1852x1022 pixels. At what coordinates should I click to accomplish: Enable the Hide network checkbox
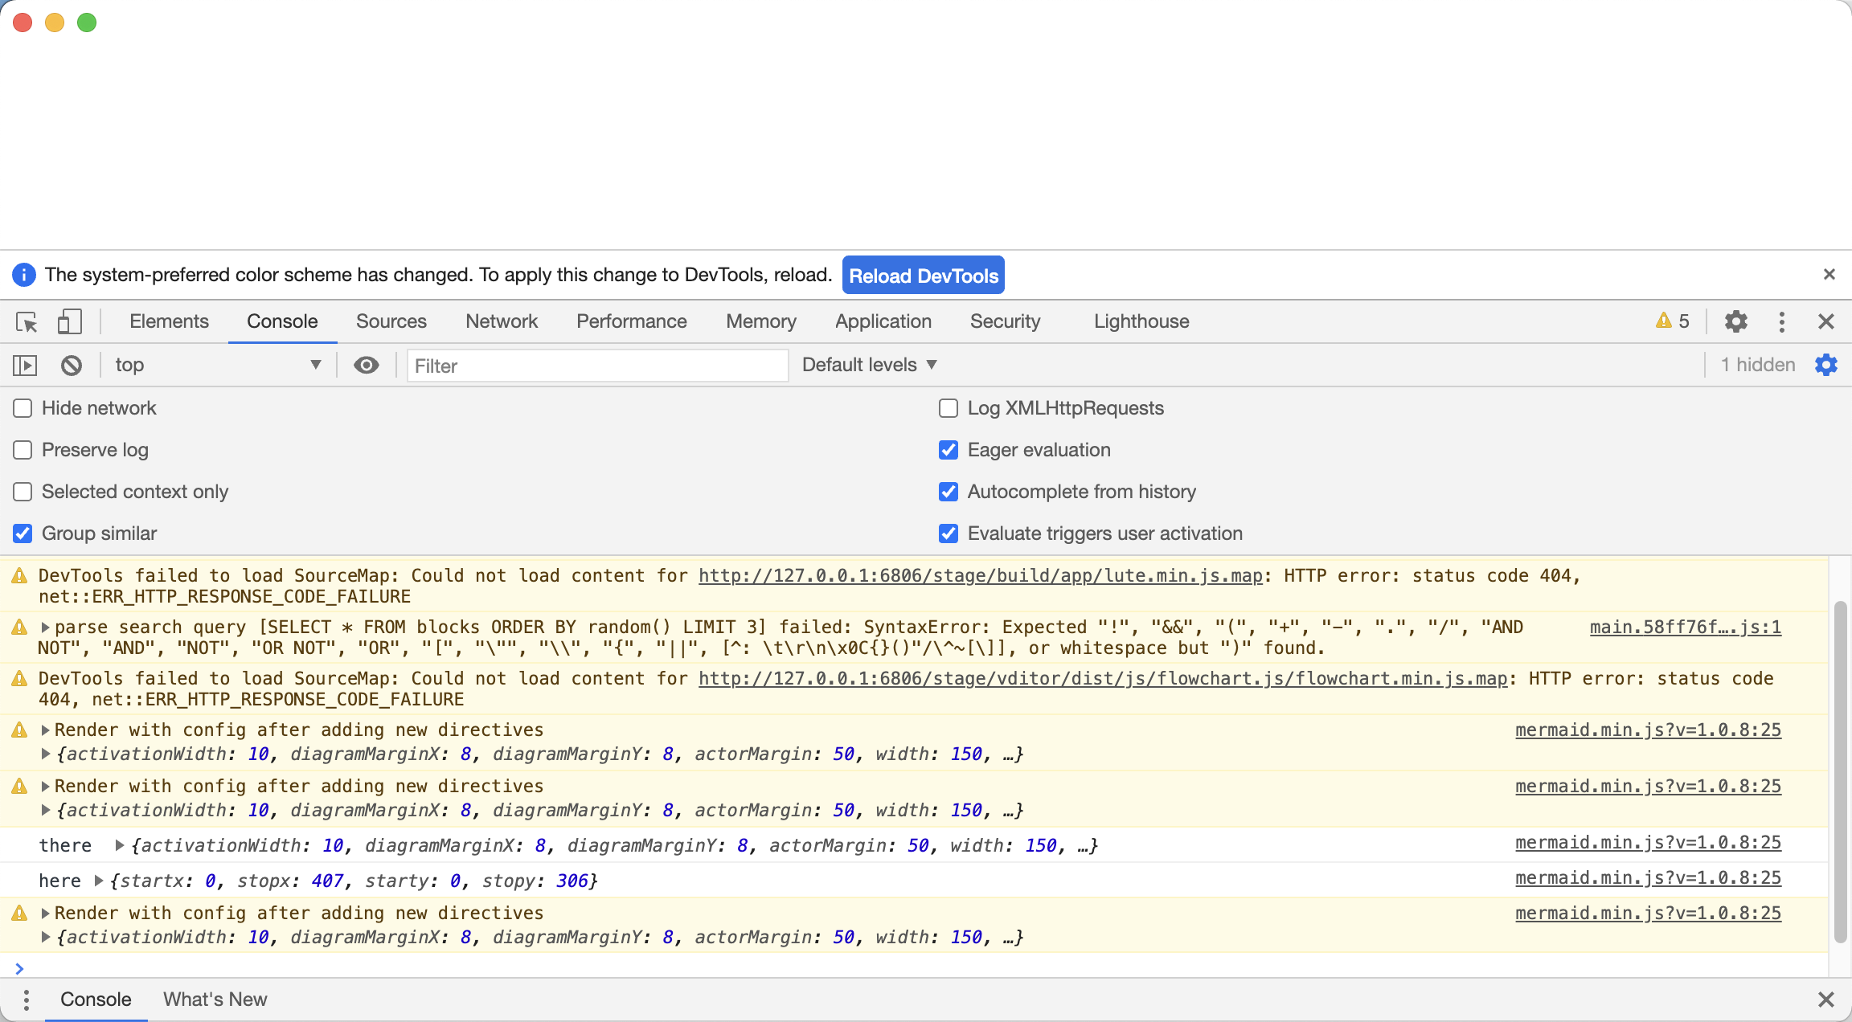(23, 408)
